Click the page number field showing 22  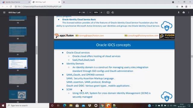pyautogui.click(x=80, y=13)
